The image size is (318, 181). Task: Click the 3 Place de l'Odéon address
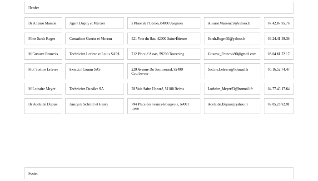coord(164,23)
